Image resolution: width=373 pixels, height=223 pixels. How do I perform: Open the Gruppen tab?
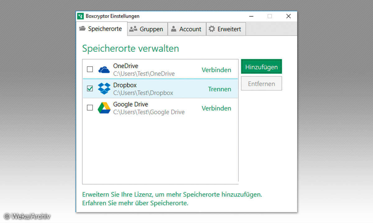pos(147,29)
